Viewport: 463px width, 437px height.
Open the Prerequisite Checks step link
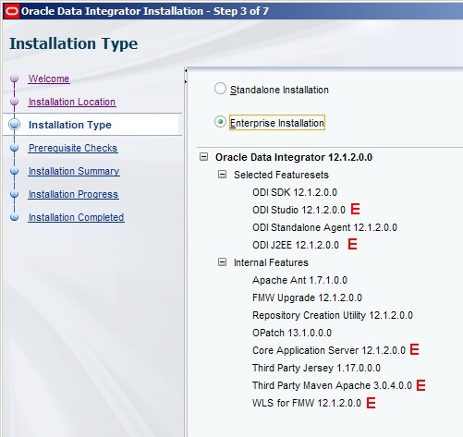click(x=73, y=148)
